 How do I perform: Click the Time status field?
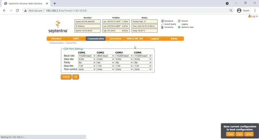tap(144, 26)
